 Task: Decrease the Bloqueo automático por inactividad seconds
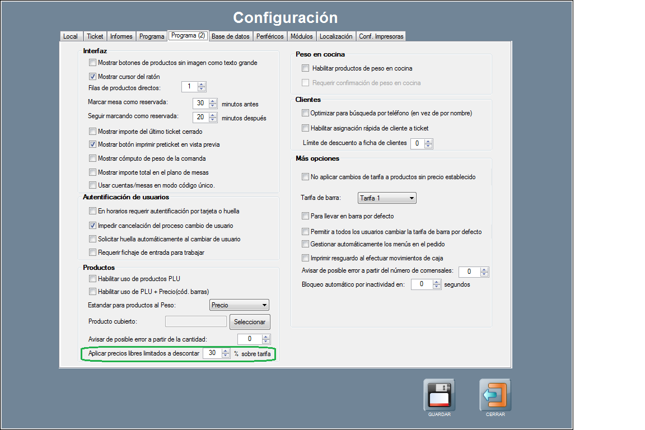(x=437, y=287)
